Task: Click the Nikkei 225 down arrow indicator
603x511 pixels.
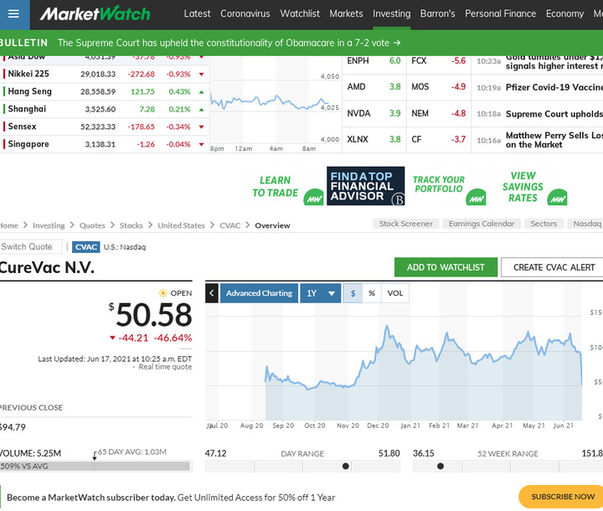Action: coord(201,75)
